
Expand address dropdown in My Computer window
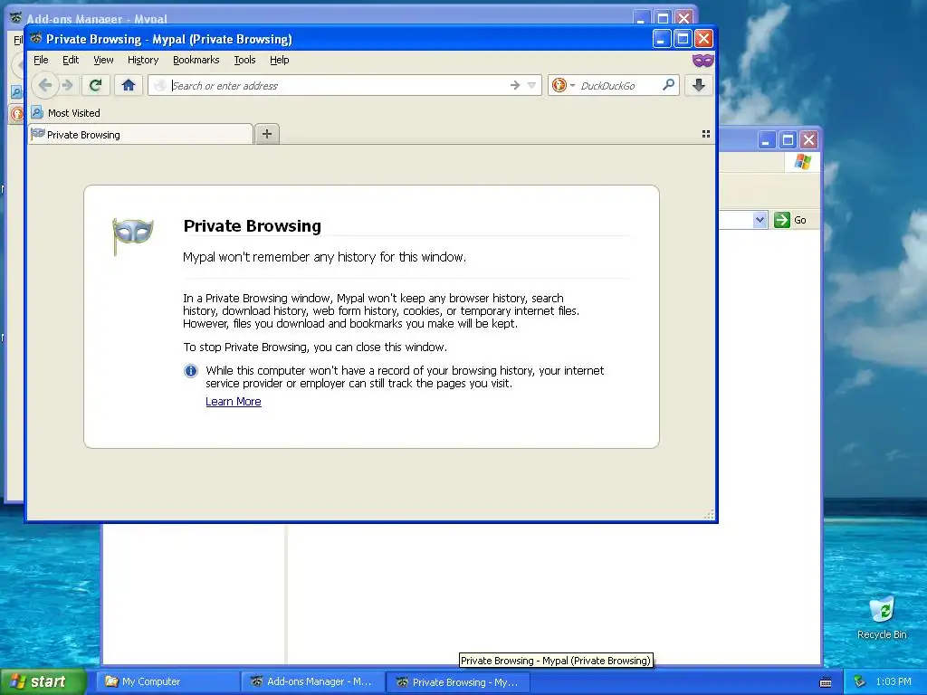[x=760, y=220]
